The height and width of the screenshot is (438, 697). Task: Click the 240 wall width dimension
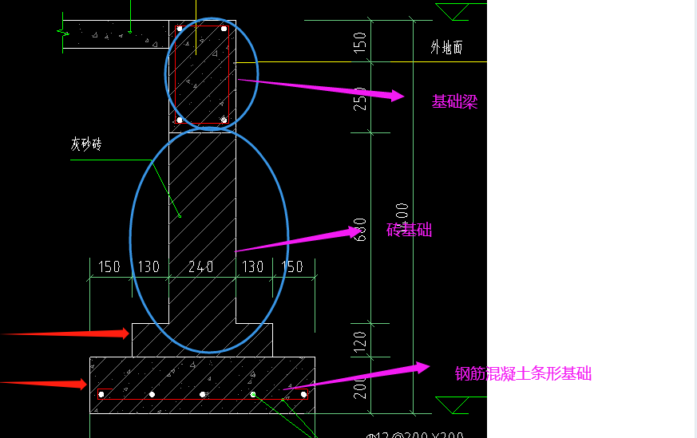pos(201,266)
